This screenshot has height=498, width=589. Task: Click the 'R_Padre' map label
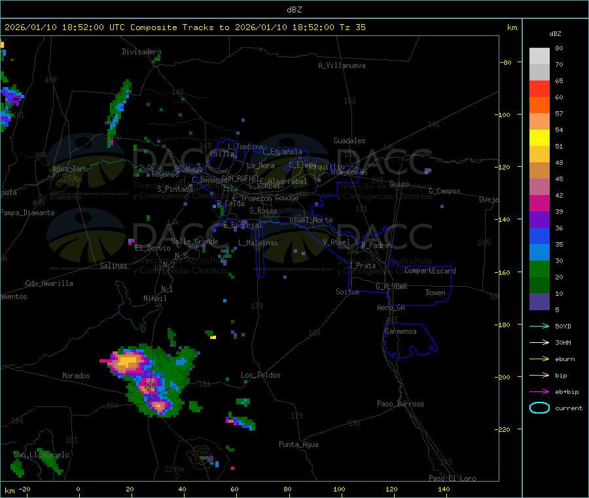click(x=375, y=245)
